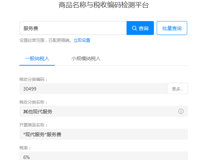This screenshot has height=160, width=208.
Task: Click the 税收分类编码： label
Action: [x=33, y=79]
